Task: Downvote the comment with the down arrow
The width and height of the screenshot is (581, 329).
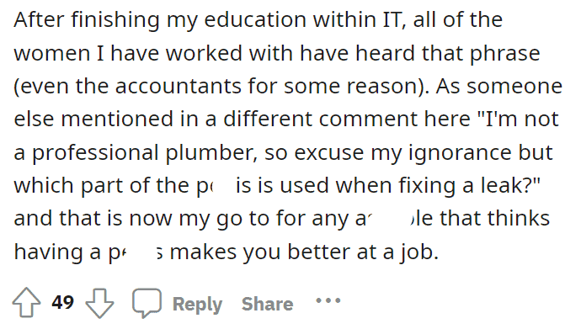Action: click(99, 303)
